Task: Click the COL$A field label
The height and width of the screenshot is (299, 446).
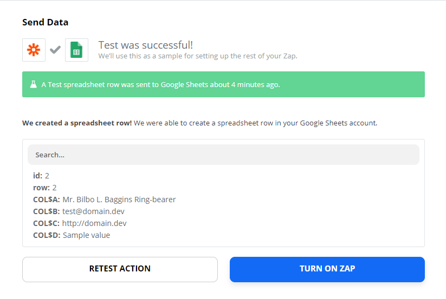Action: pos(47,200)
